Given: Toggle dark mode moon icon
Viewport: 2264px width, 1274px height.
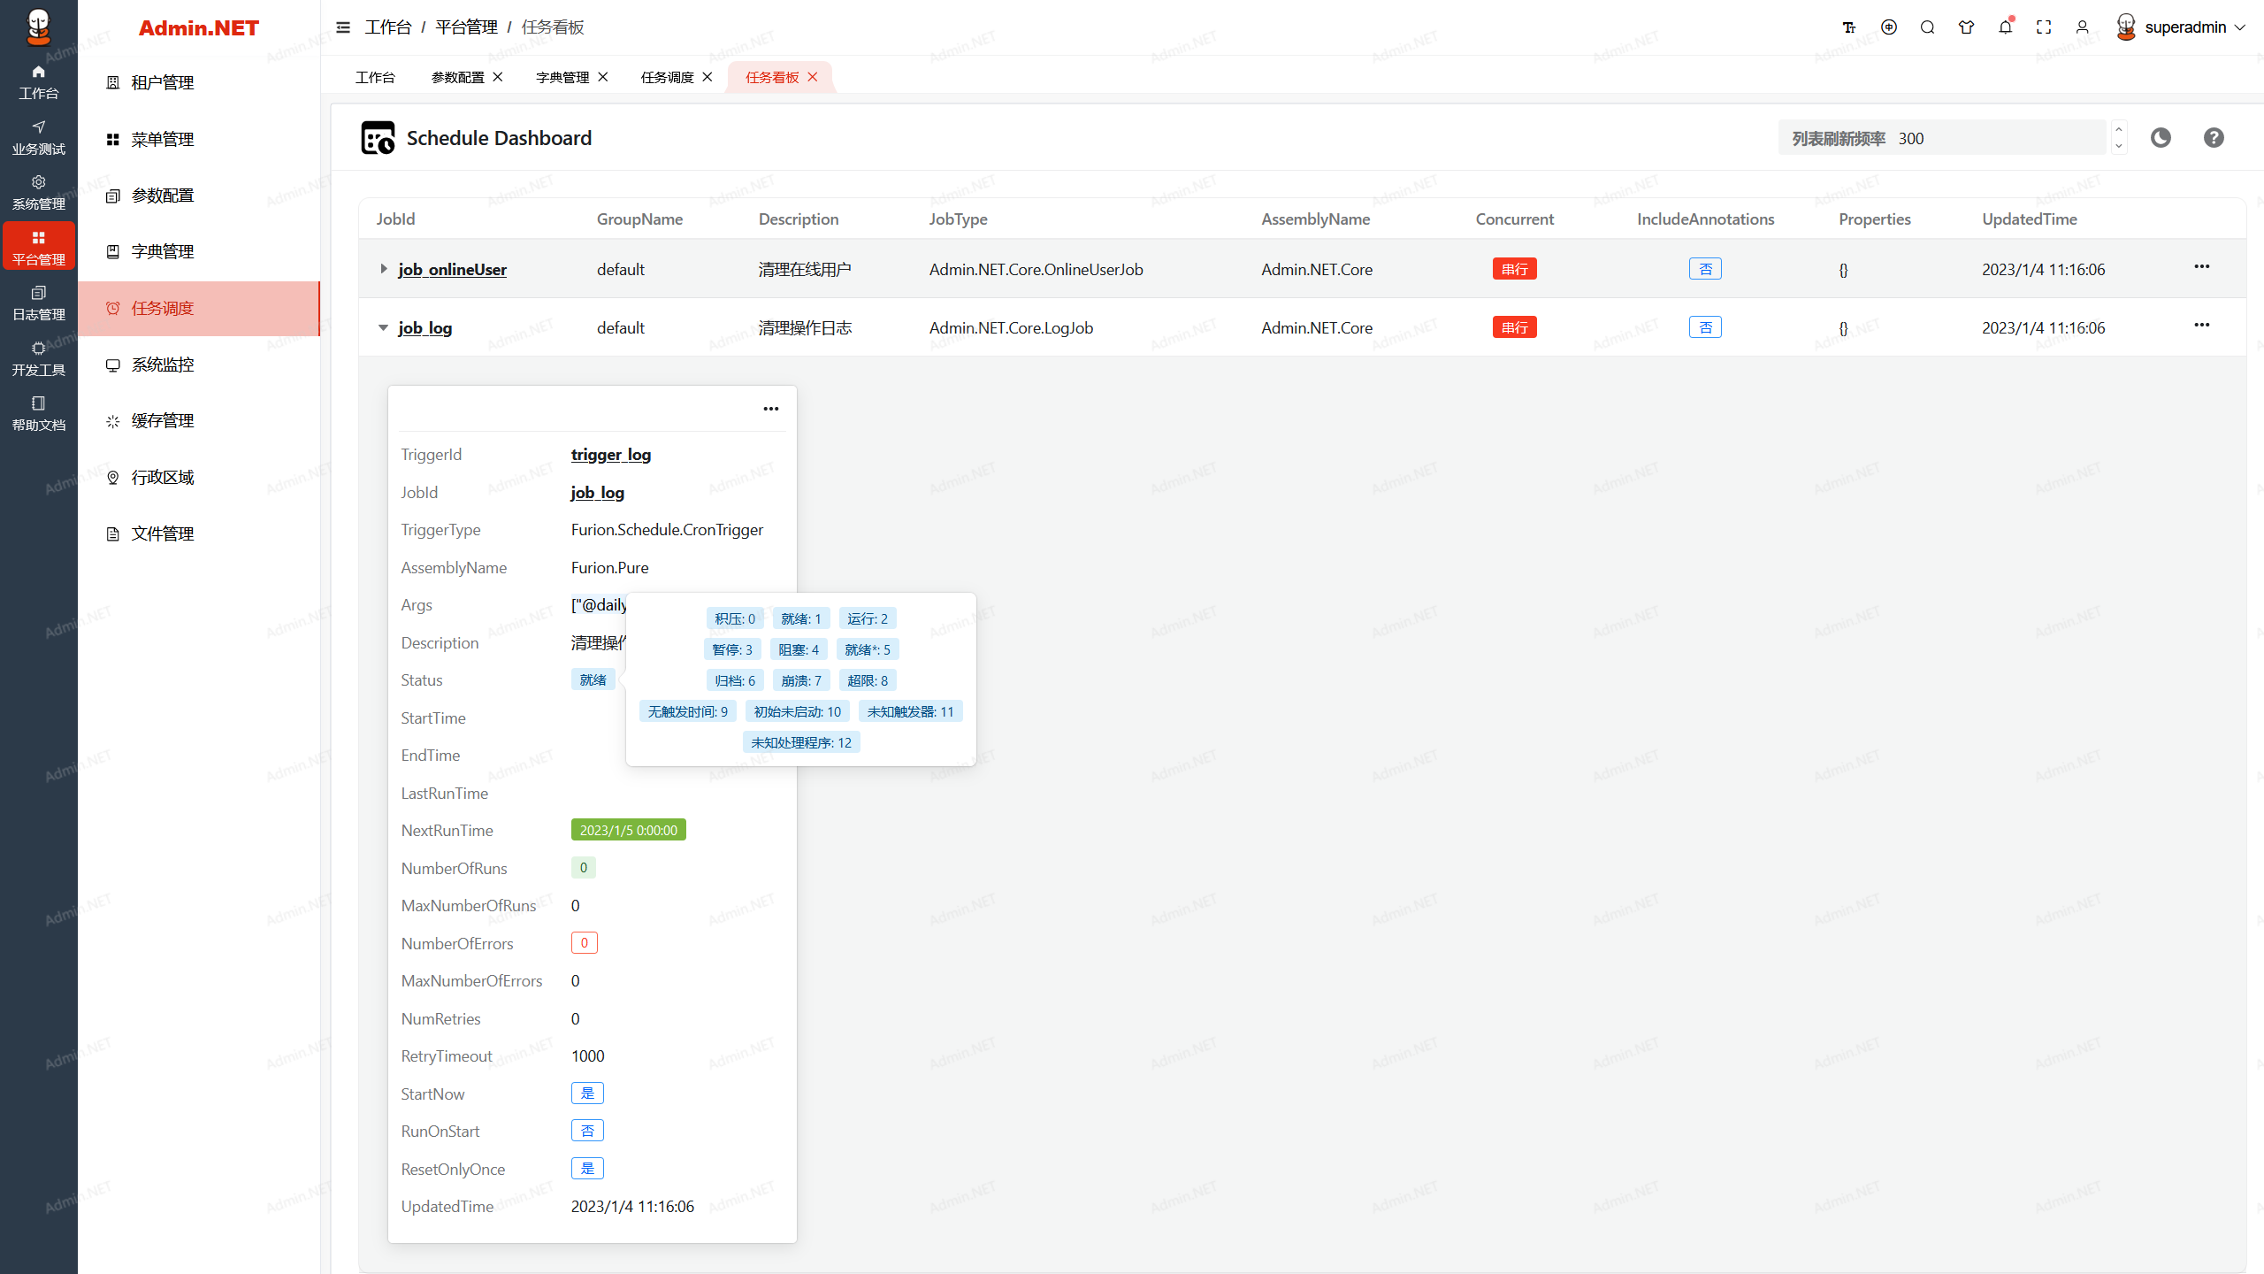Looking at the screenshot, I should (2161, 138).
